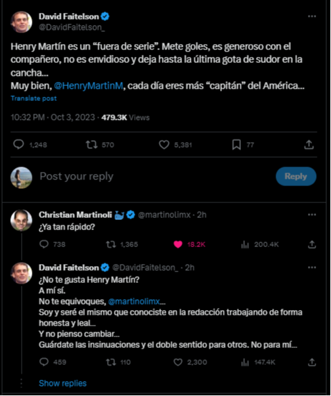Like the main post with 5,381 likes
This screenshot has height=396, width=331.
point(164,145)
